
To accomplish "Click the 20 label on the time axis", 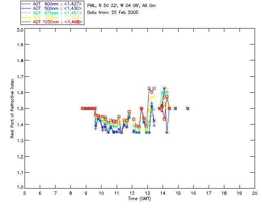I will [255, 193].
